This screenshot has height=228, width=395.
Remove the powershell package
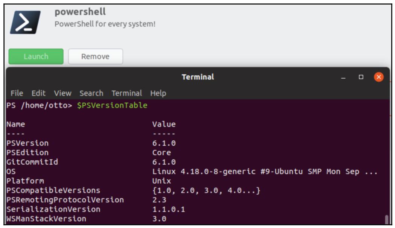pyautogui.click(x=96, y=56)
